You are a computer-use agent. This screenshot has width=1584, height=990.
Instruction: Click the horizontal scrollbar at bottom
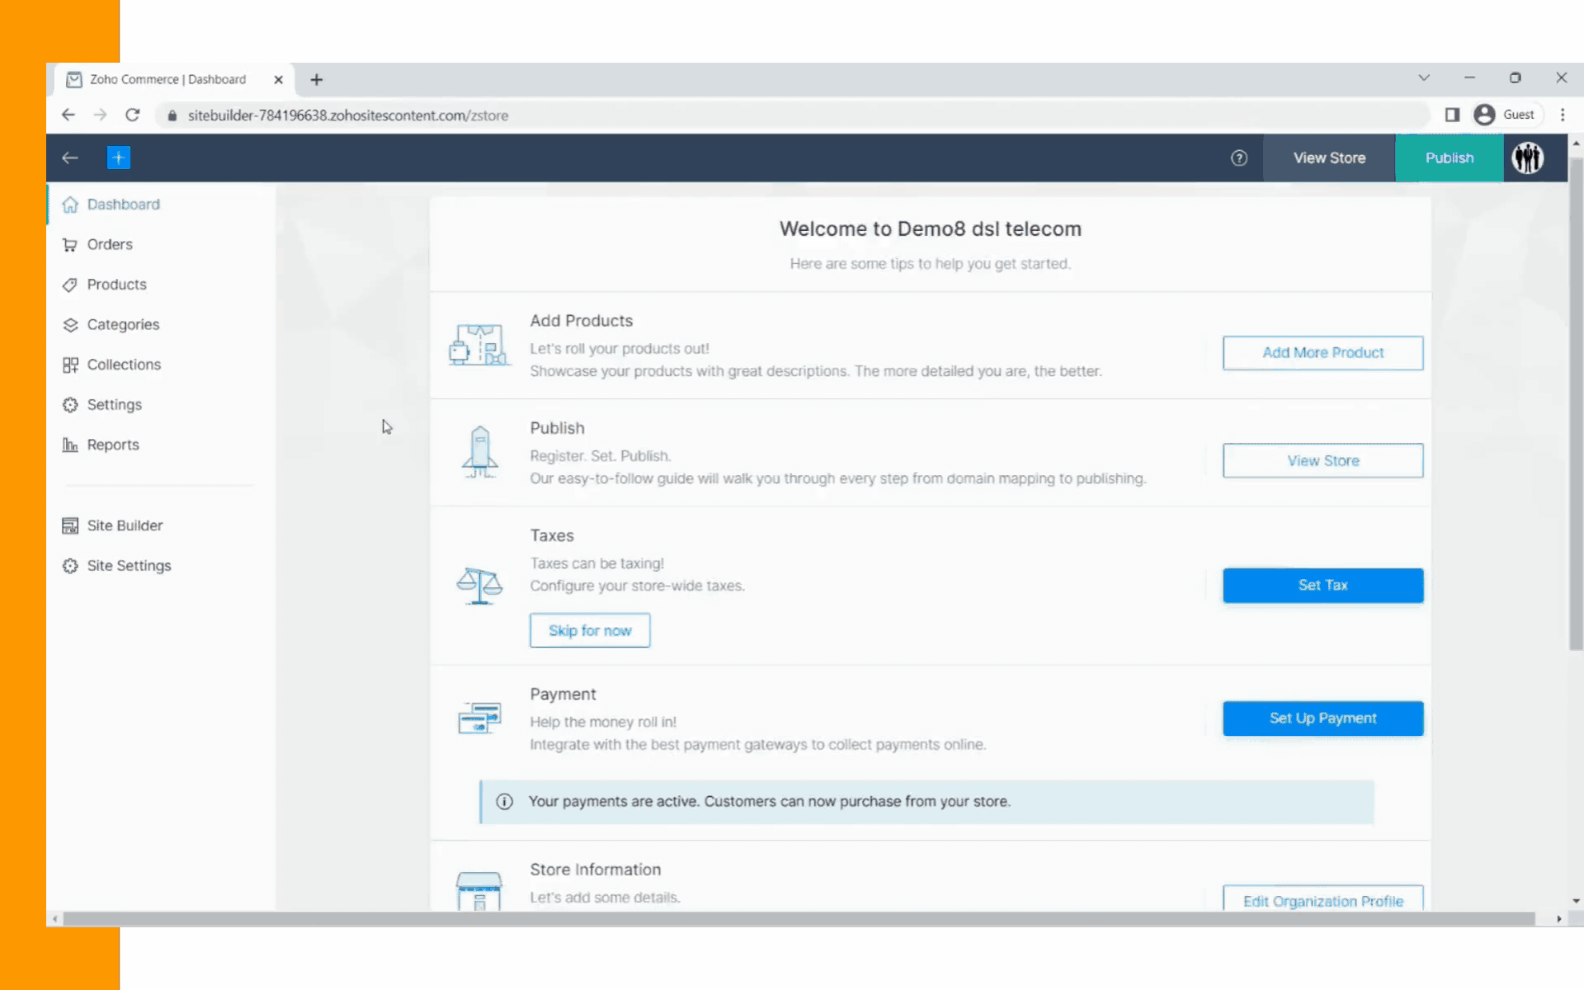[x=799, y=919]
